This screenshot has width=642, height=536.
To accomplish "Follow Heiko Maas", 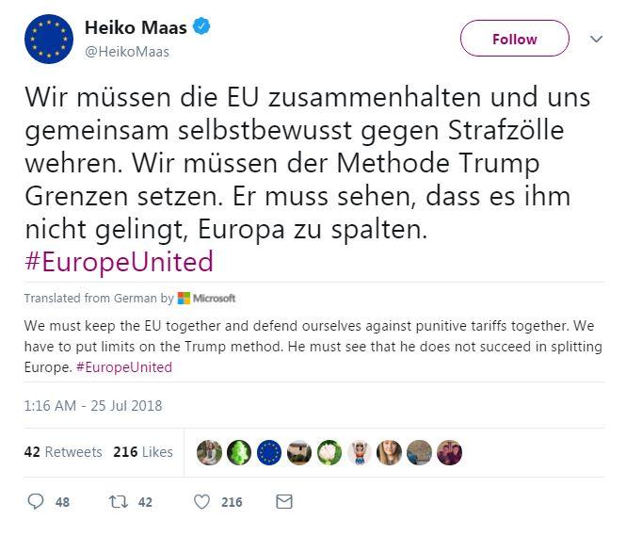I will (x=515, y=39).
